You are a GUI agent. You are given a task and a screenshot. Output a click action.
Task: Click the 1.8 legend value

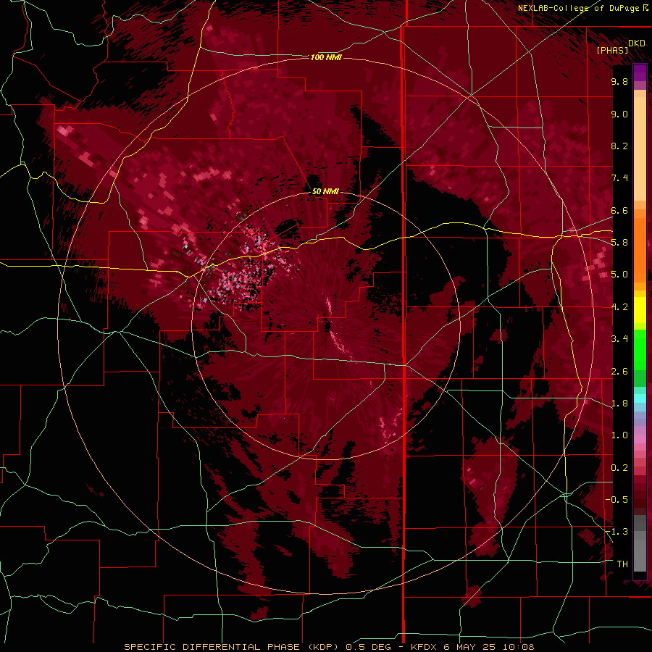pos(619,404)
